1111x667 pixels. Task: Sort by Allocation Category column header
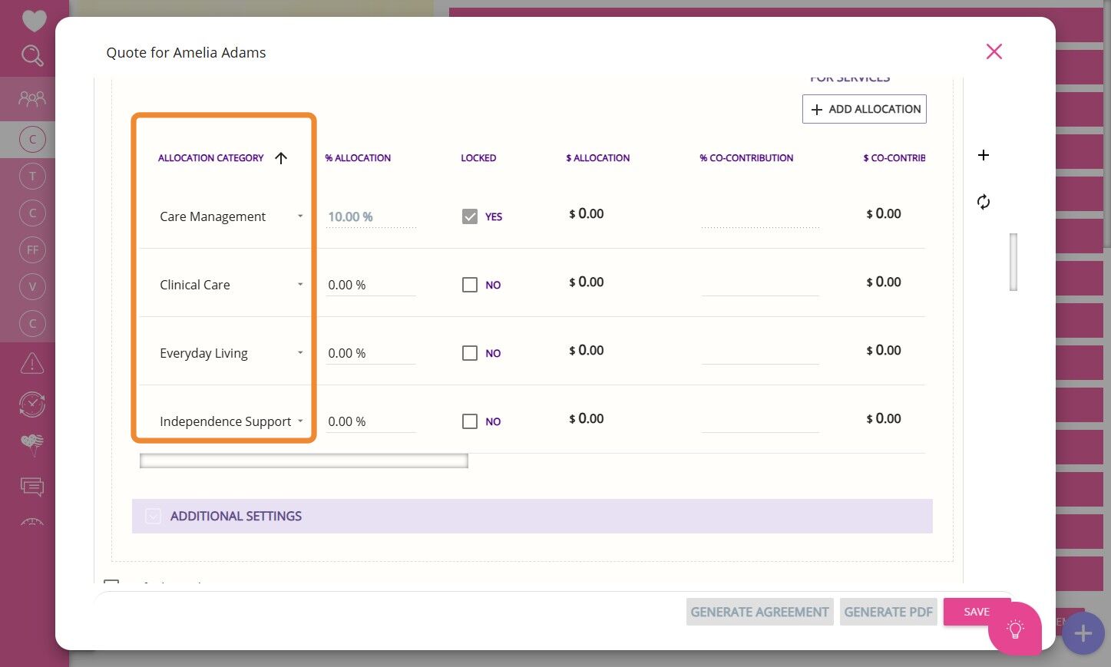coord(211,158)
